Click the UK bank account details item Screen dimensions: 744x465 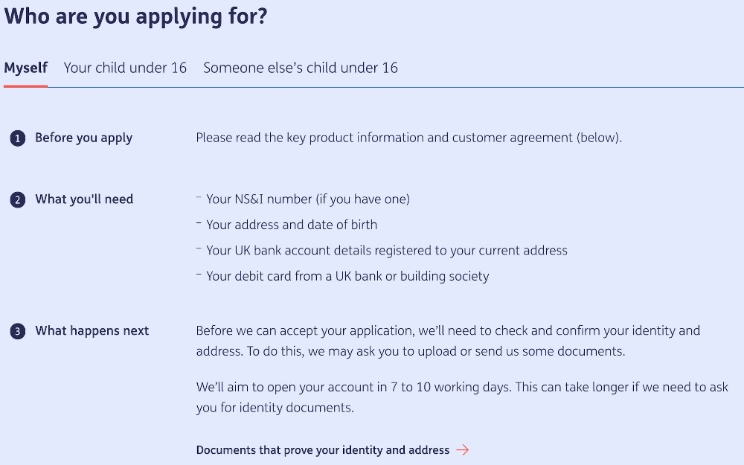[387, 251]
